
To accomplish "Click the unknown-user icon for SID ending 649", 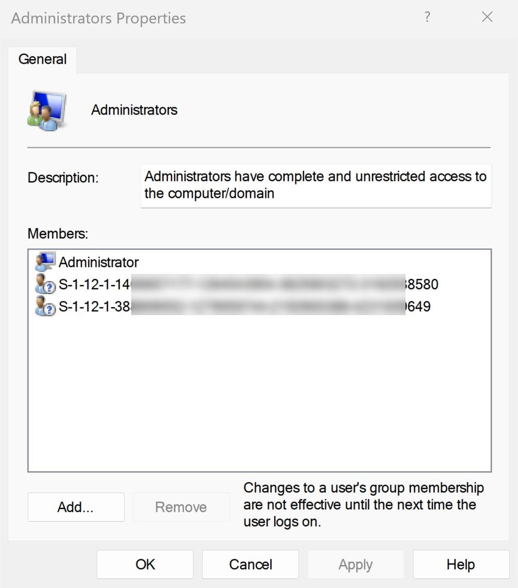I will pyautogui.click(x=45, y=307).
